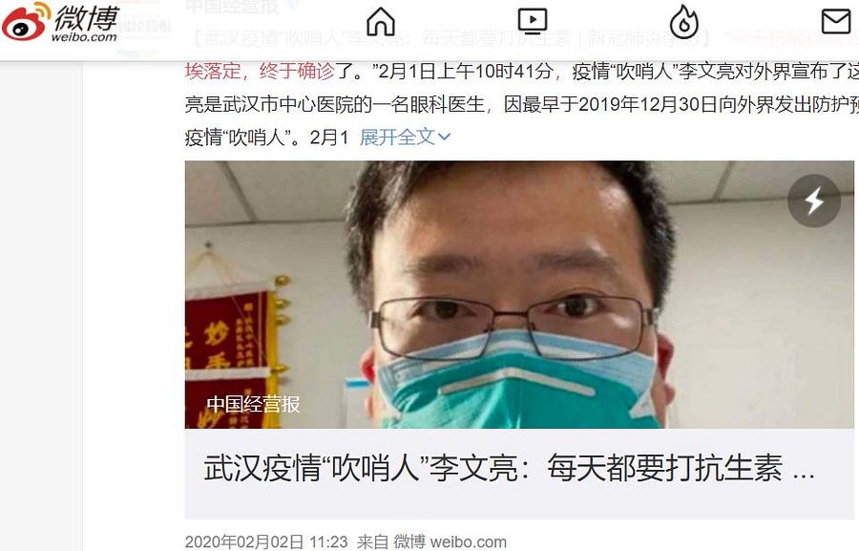Click the blurred 中国经营报 account name
This screenshot has height=551, width=859.
point(232,7)
